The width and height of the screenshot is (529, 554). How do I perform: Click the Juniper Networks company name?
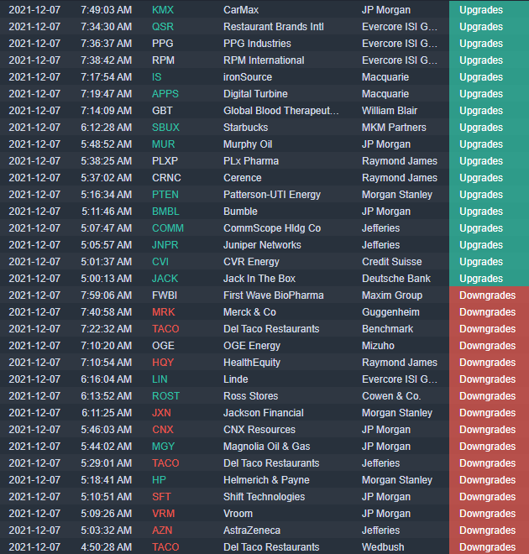[262, 245]
